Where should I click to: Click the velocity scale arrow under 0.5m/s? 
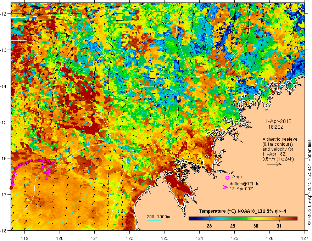(x=274, y=164)
